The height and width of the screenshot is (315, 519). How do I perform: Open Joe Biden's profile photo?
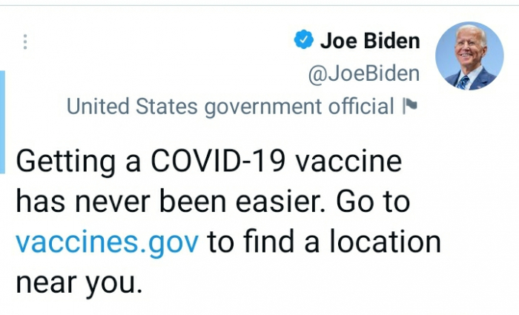469,56
